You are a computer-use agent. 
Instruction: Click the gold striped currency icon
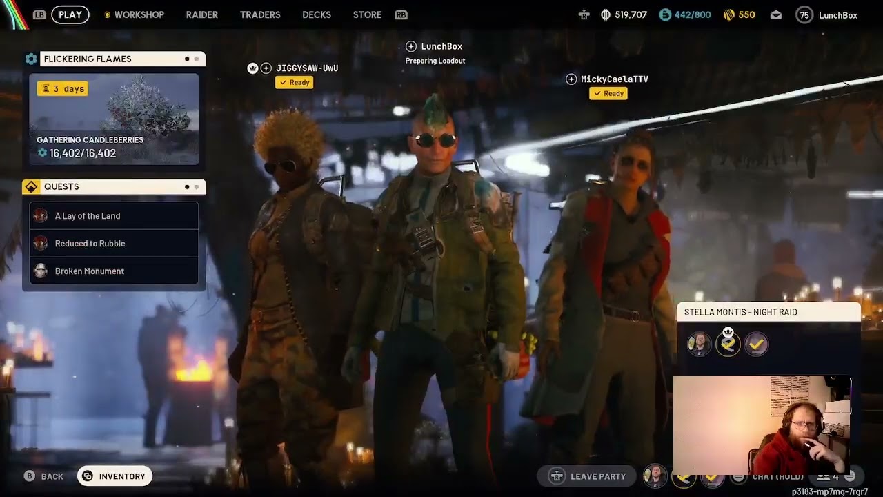coord(728,15)
